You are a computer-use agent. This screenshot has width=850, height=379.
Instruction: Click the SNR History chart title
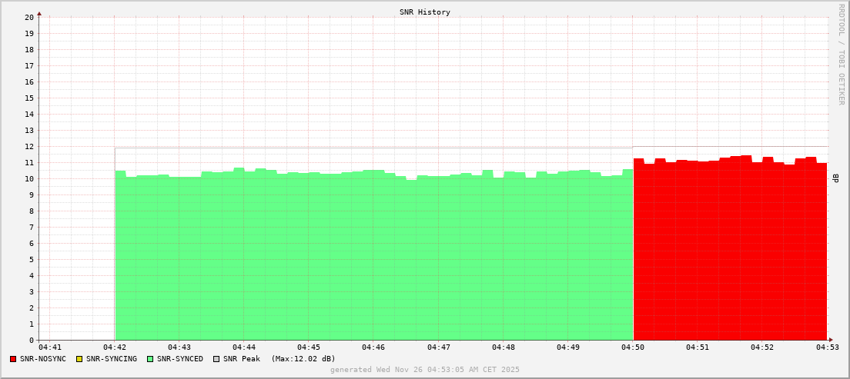(x=425, y=12)
